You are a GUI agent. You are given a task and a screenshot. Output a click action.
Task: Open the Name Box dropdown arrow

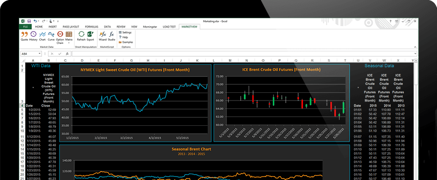40,54
